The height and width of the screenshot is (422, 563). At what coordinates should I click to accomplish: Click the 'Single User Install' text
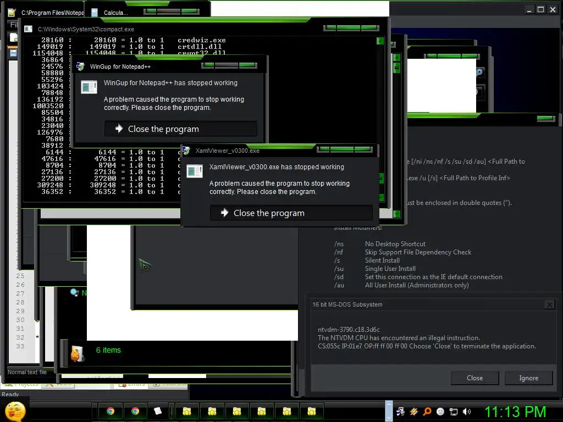[x=390, y=269]
